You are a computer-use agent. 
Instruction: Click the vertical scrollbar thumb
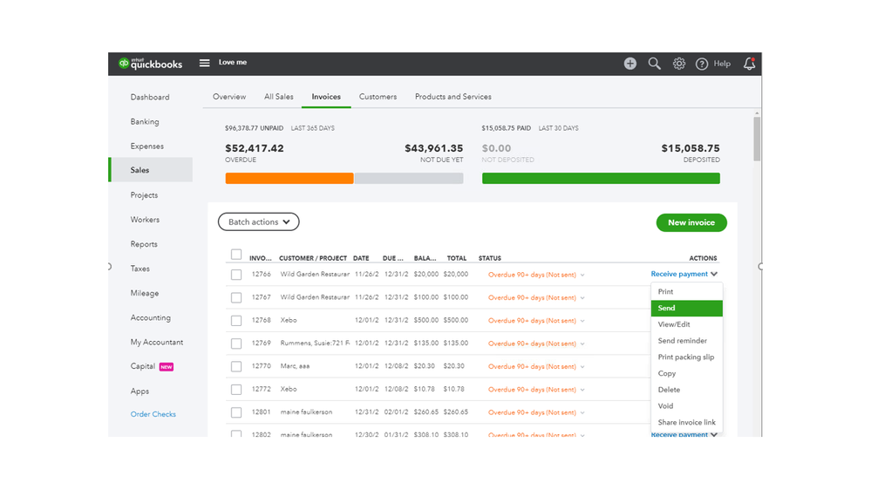click(x=757, y=139)
